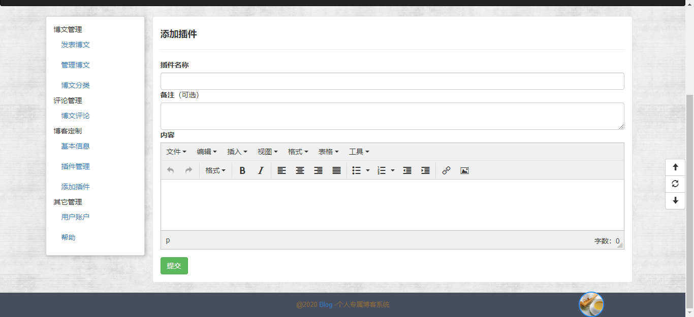Refresh the page using the refresh icon
This screenshot has height=317, width=694.
tap(675, 184)
